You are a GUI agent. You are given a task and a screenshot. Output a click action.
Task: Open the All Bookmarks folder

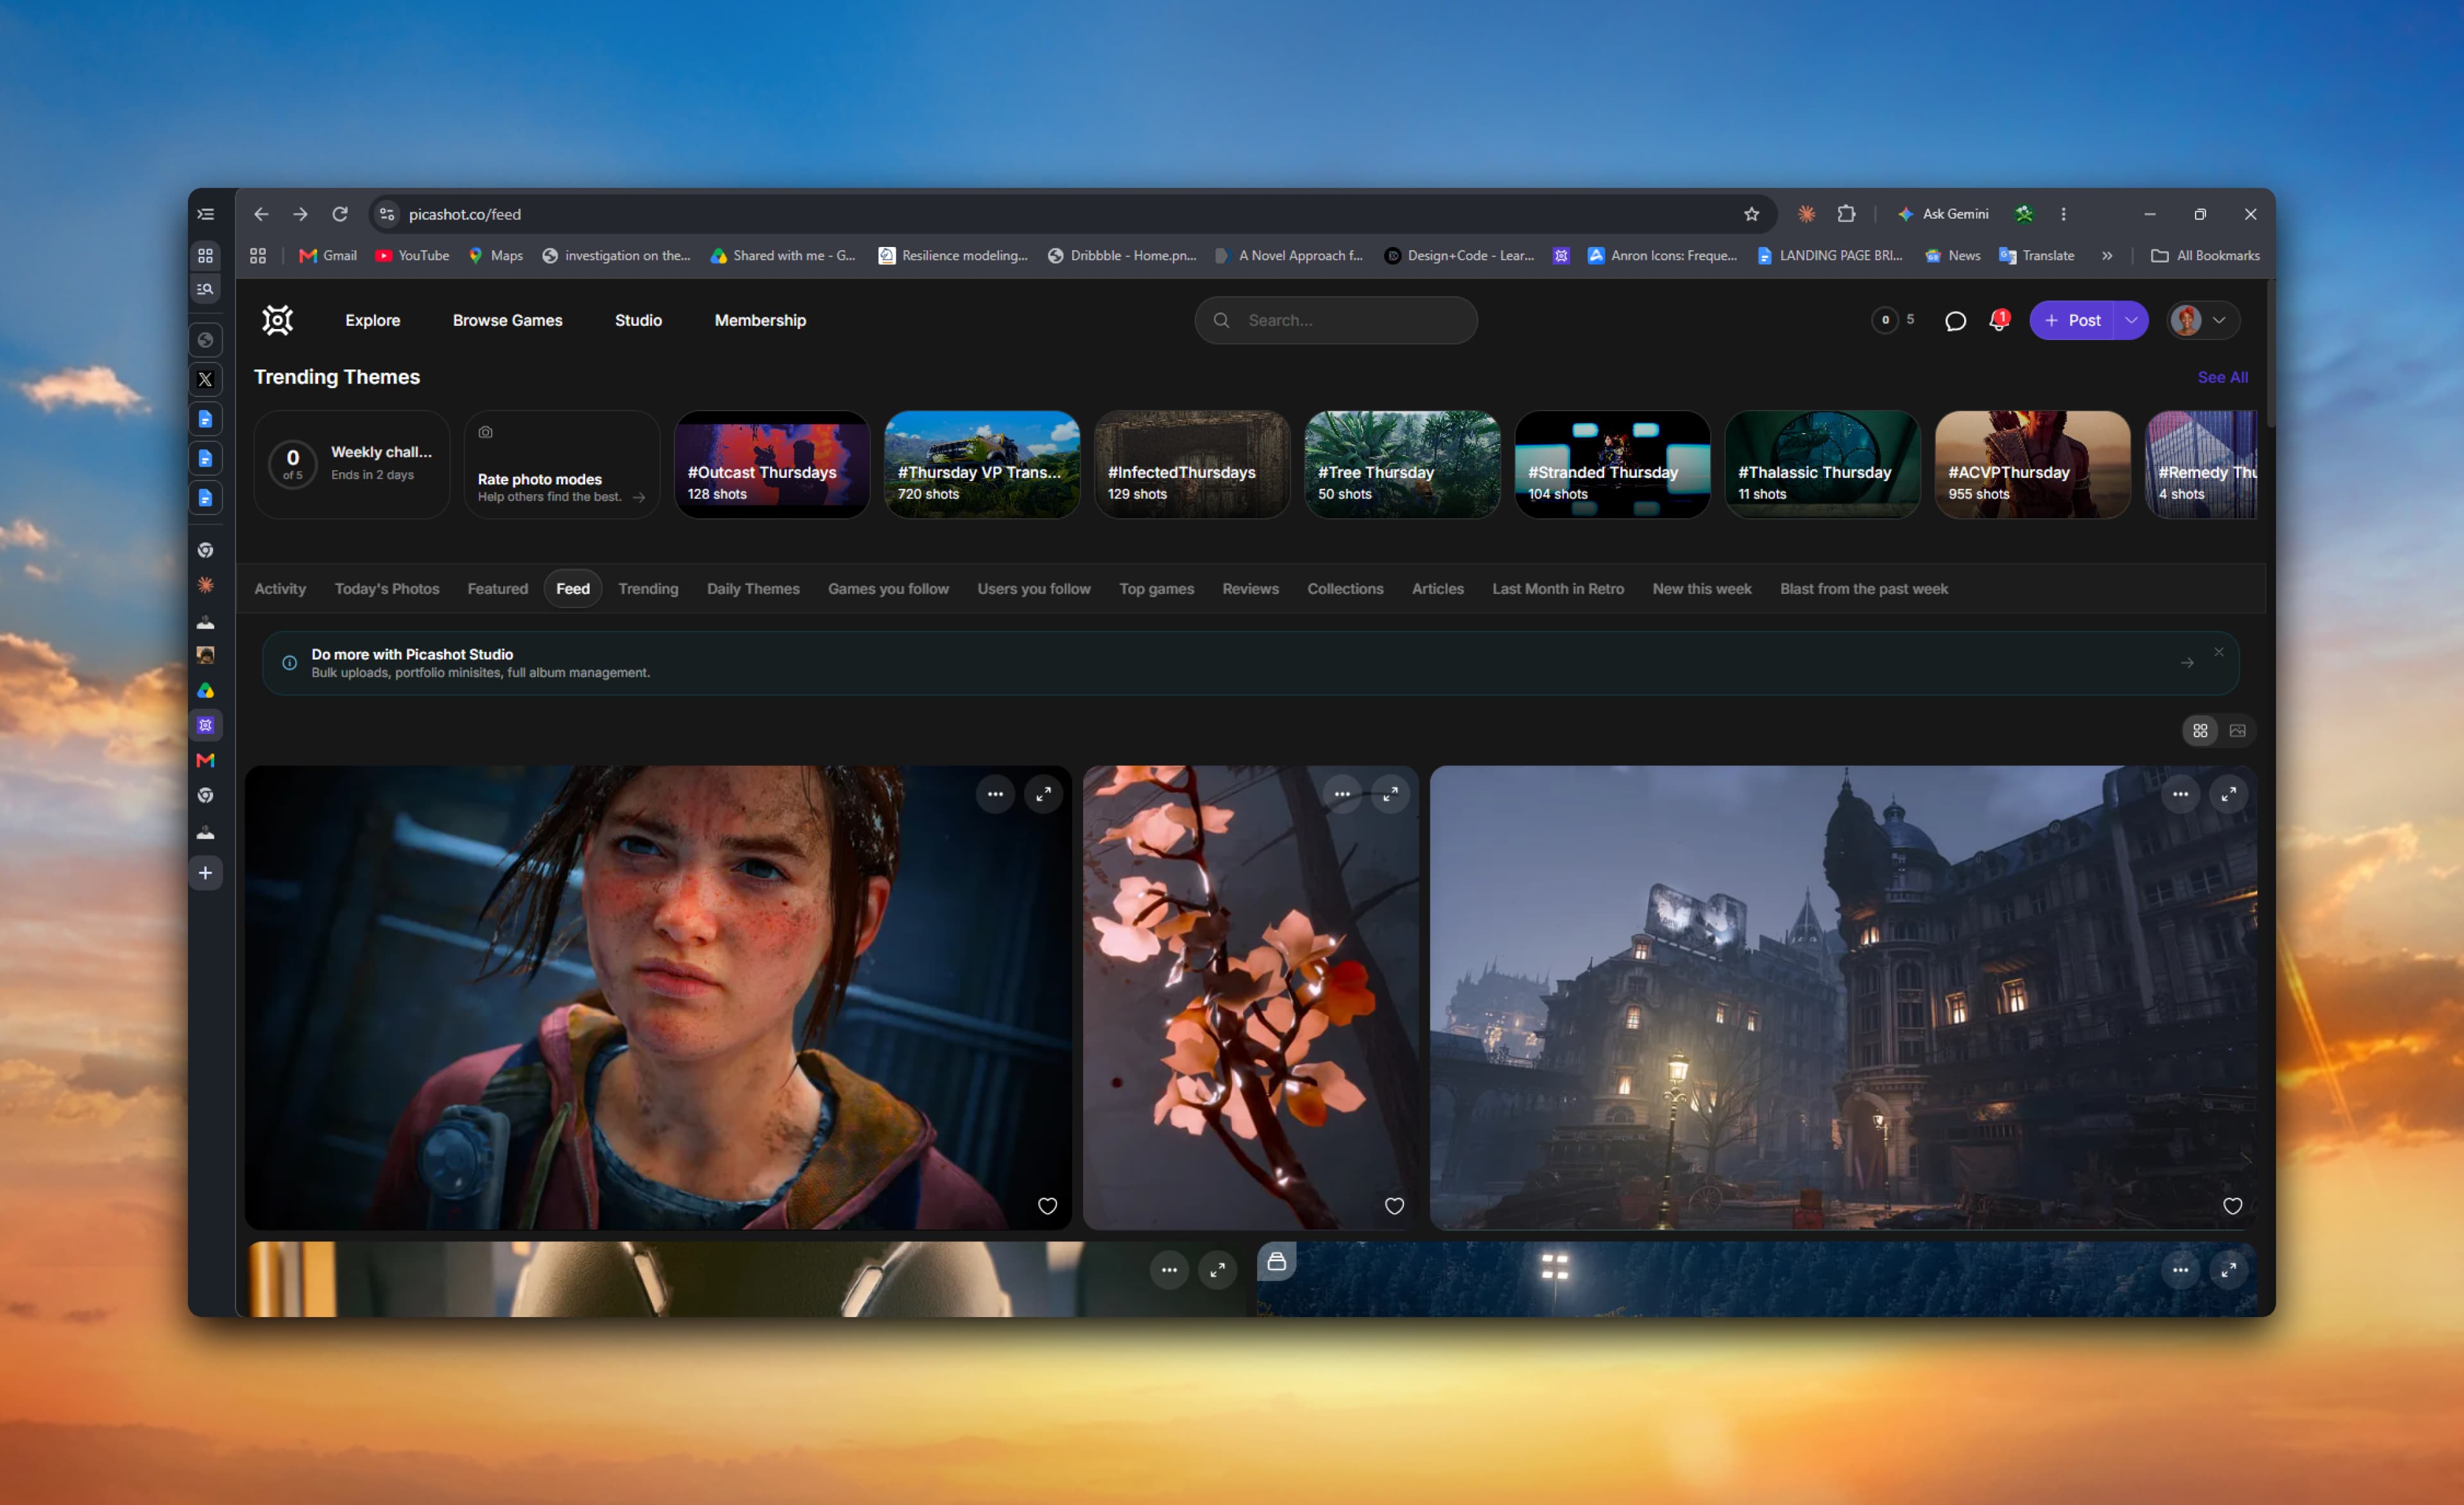point(2205,255)
